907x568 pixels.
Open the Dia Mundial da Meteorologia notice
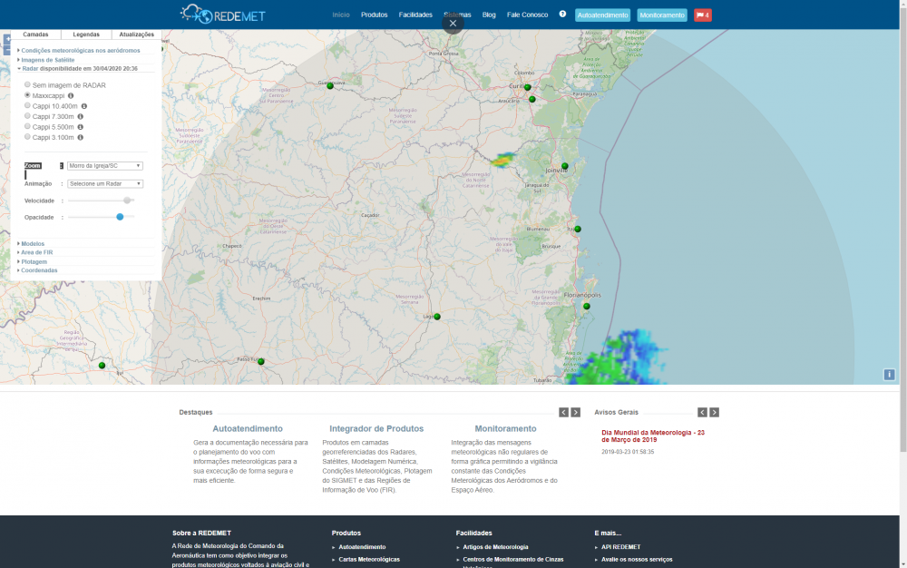[653, 436]
